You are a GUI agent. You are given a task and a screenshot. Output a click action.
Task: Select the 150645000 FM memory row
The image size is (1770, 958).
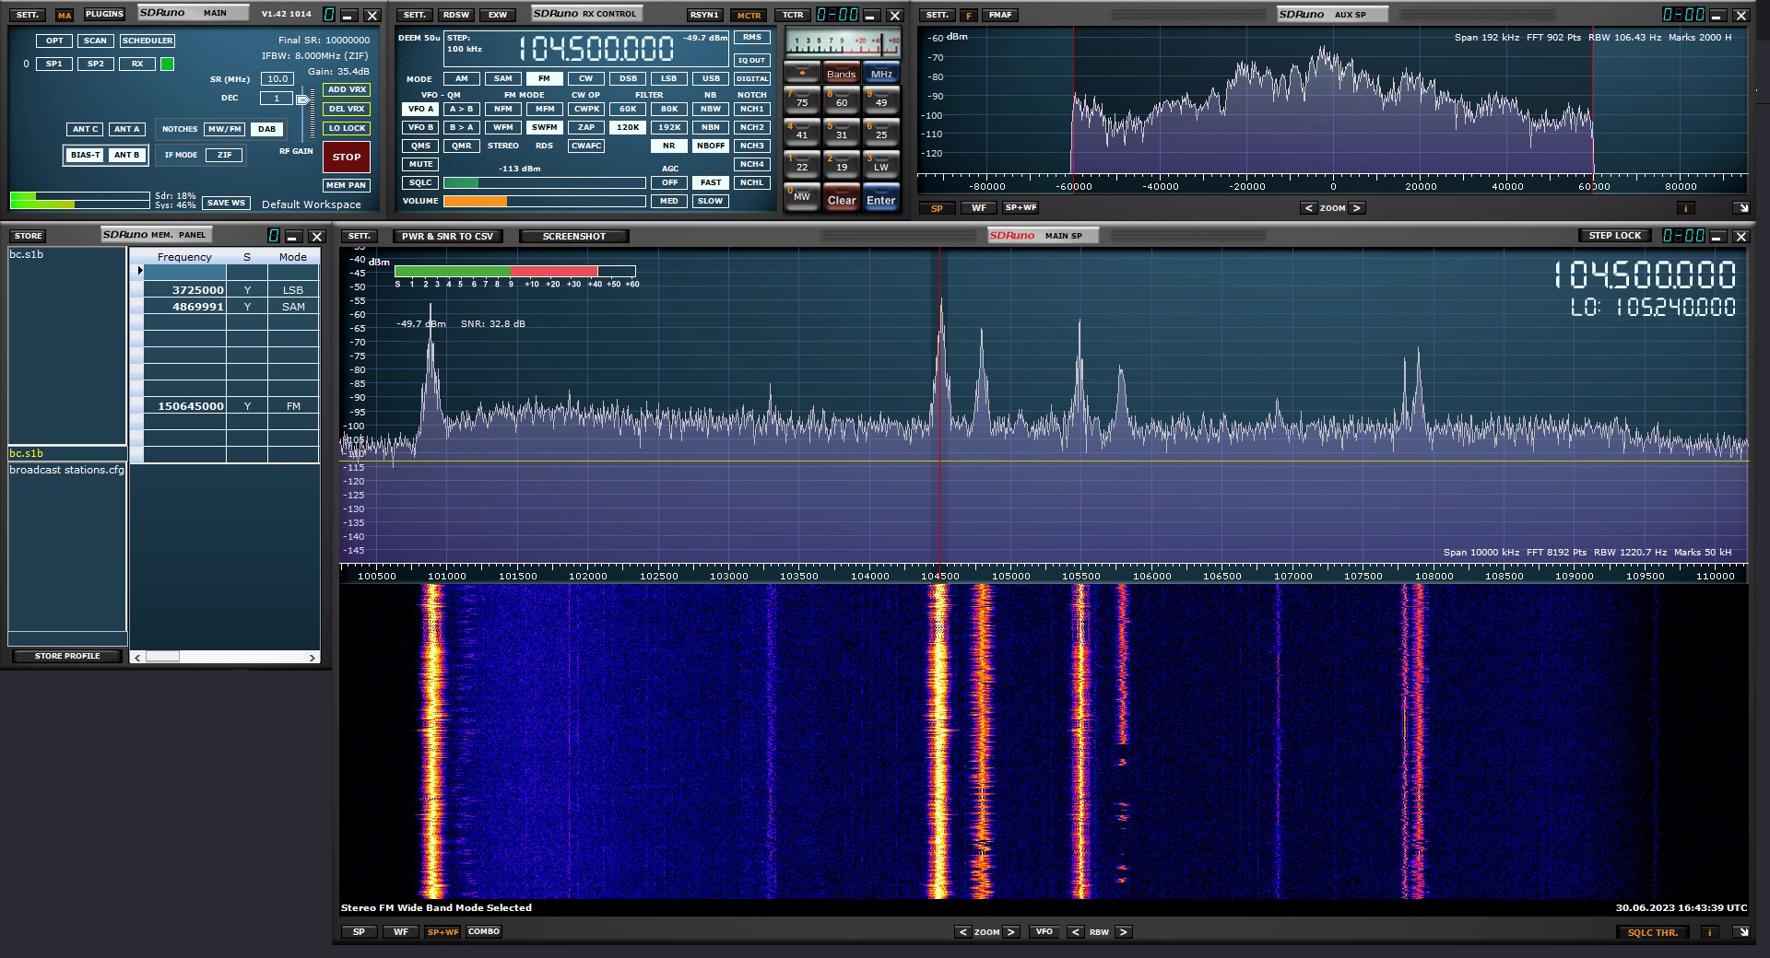[227, 406]
